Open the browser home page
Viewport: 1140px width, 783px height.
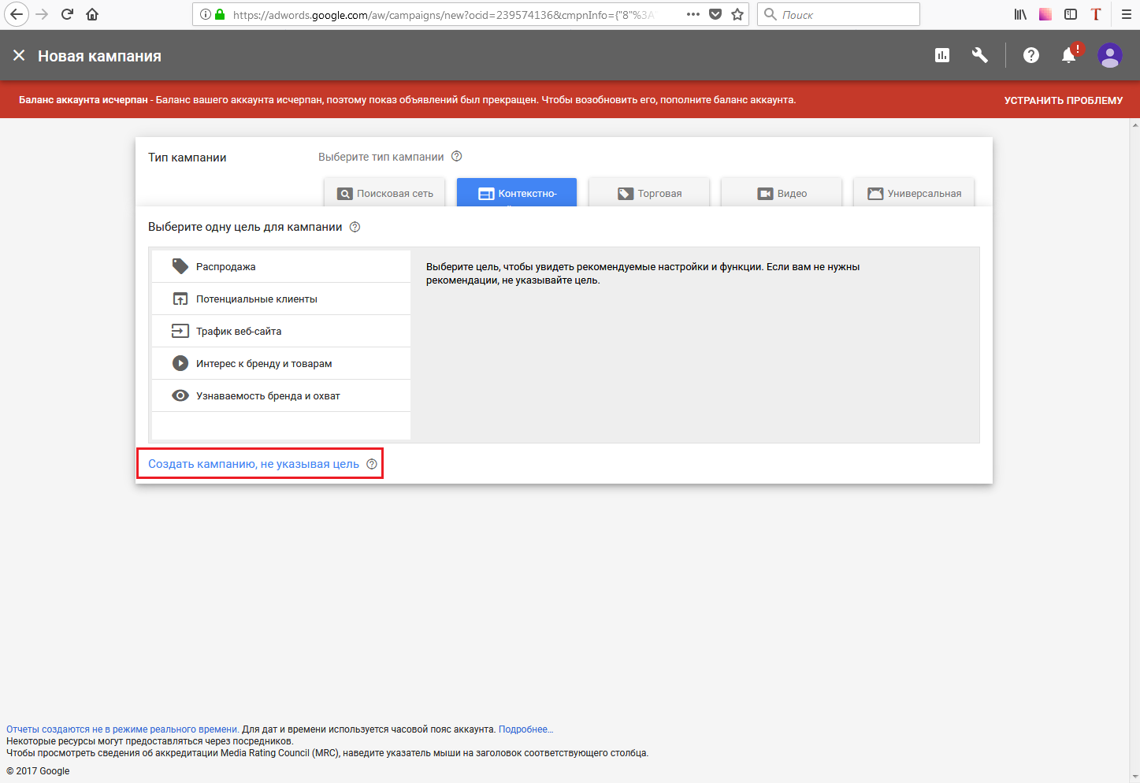92,14
